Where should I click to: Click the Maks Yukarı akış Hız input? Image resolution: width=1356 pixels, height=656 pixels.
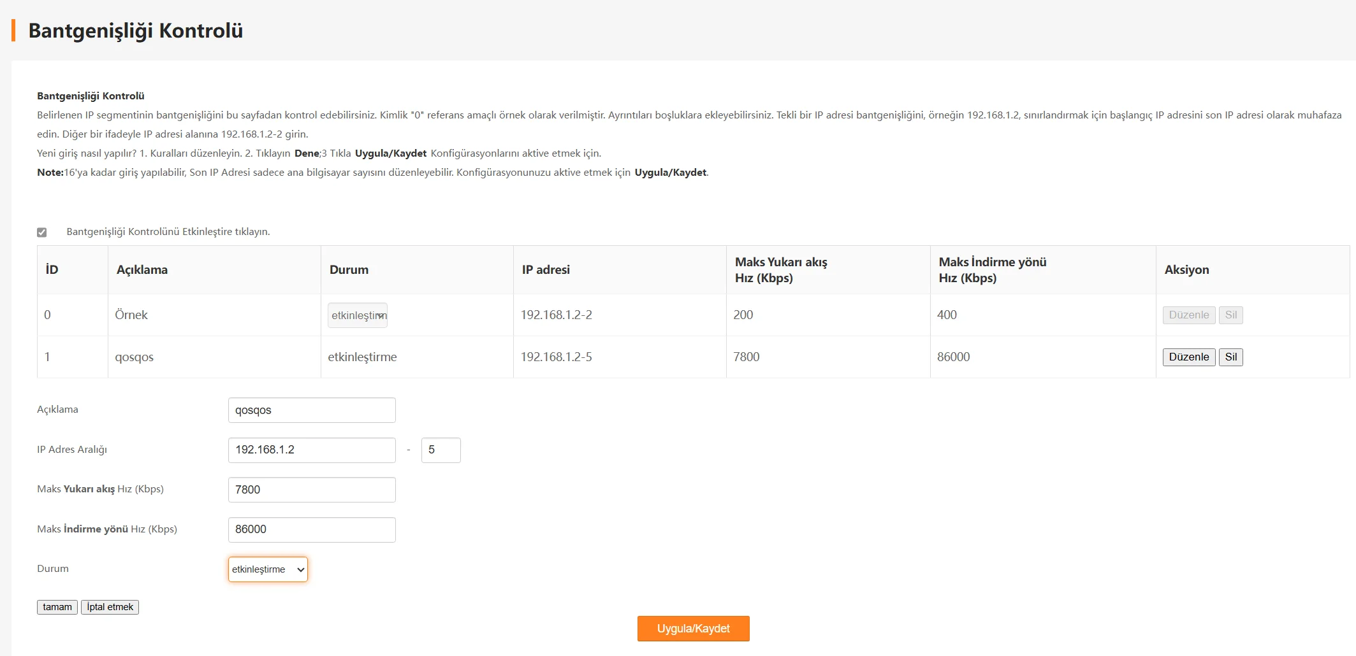312,490
